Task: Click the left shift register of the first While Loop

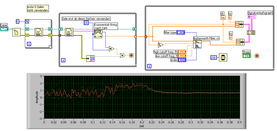Action: pyautogui.click(x=61, y=29)
